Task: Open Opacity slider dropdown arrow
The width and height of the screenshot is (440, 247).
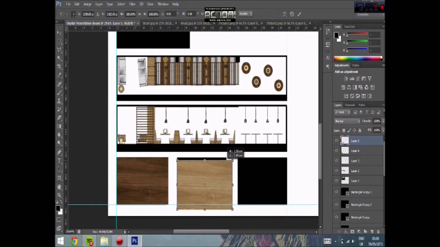Action: [383, 121]
